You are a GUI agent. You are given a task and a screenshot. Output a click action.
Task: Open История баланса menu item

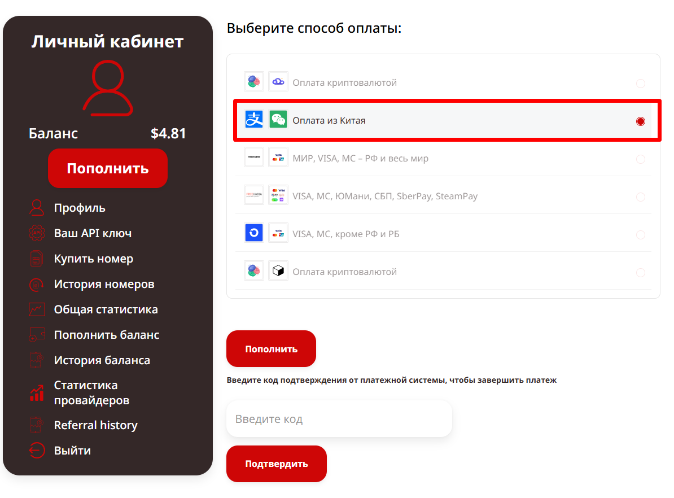[x=102, y=360]
